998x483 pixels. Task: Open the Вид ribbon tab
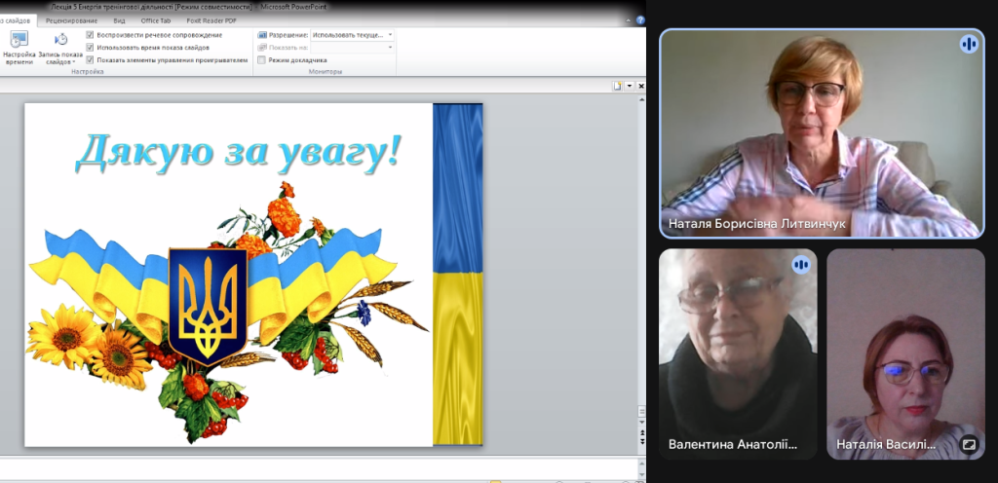120,21
